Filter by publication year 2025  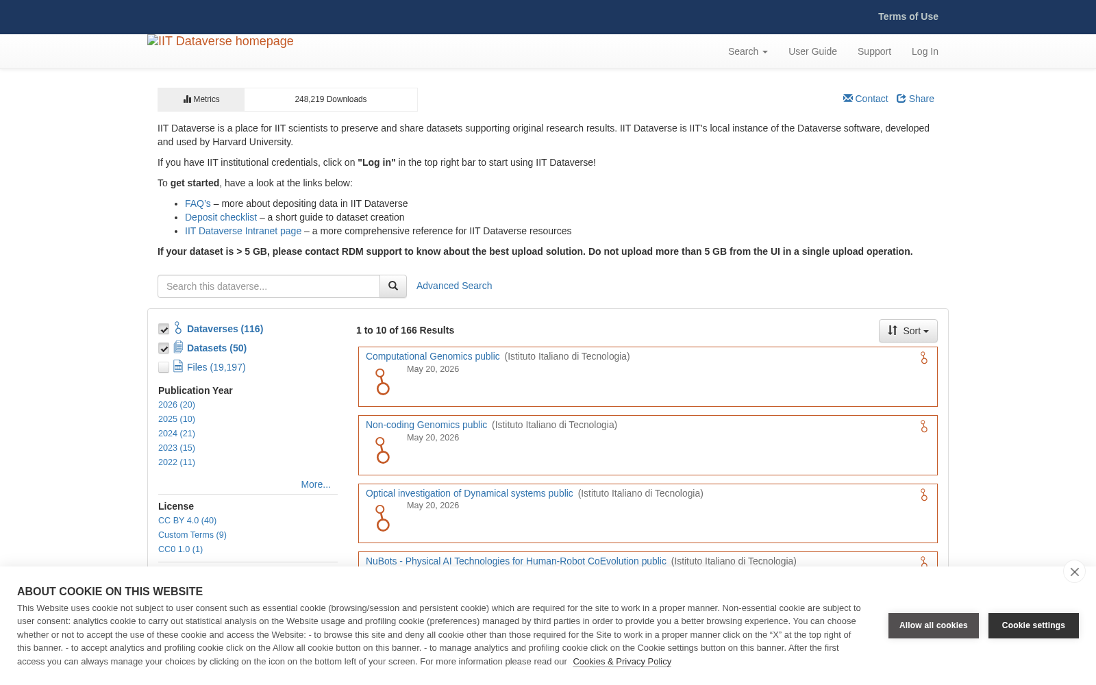point(177,419)
